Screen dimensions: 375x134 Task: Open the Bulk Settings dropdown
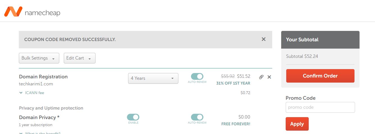[x=39, y=58]
